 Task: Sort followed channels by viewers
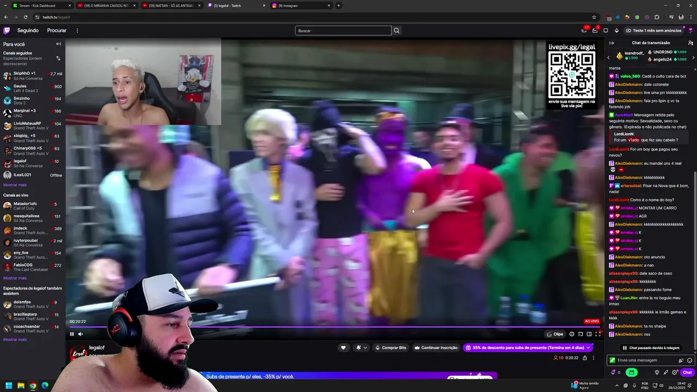click(58, 58)
